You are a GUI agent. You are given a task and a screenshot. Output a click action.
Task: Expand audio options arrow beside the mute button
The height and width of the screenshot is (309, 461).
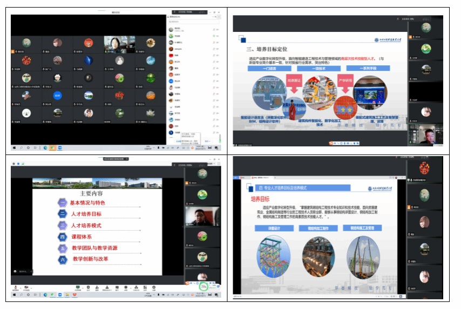[x=21, y=287]
